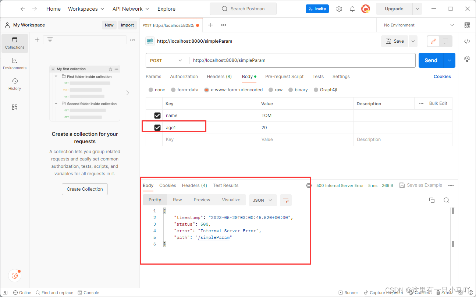Open the comments icon
476x297 pixels.
point(445,41)
